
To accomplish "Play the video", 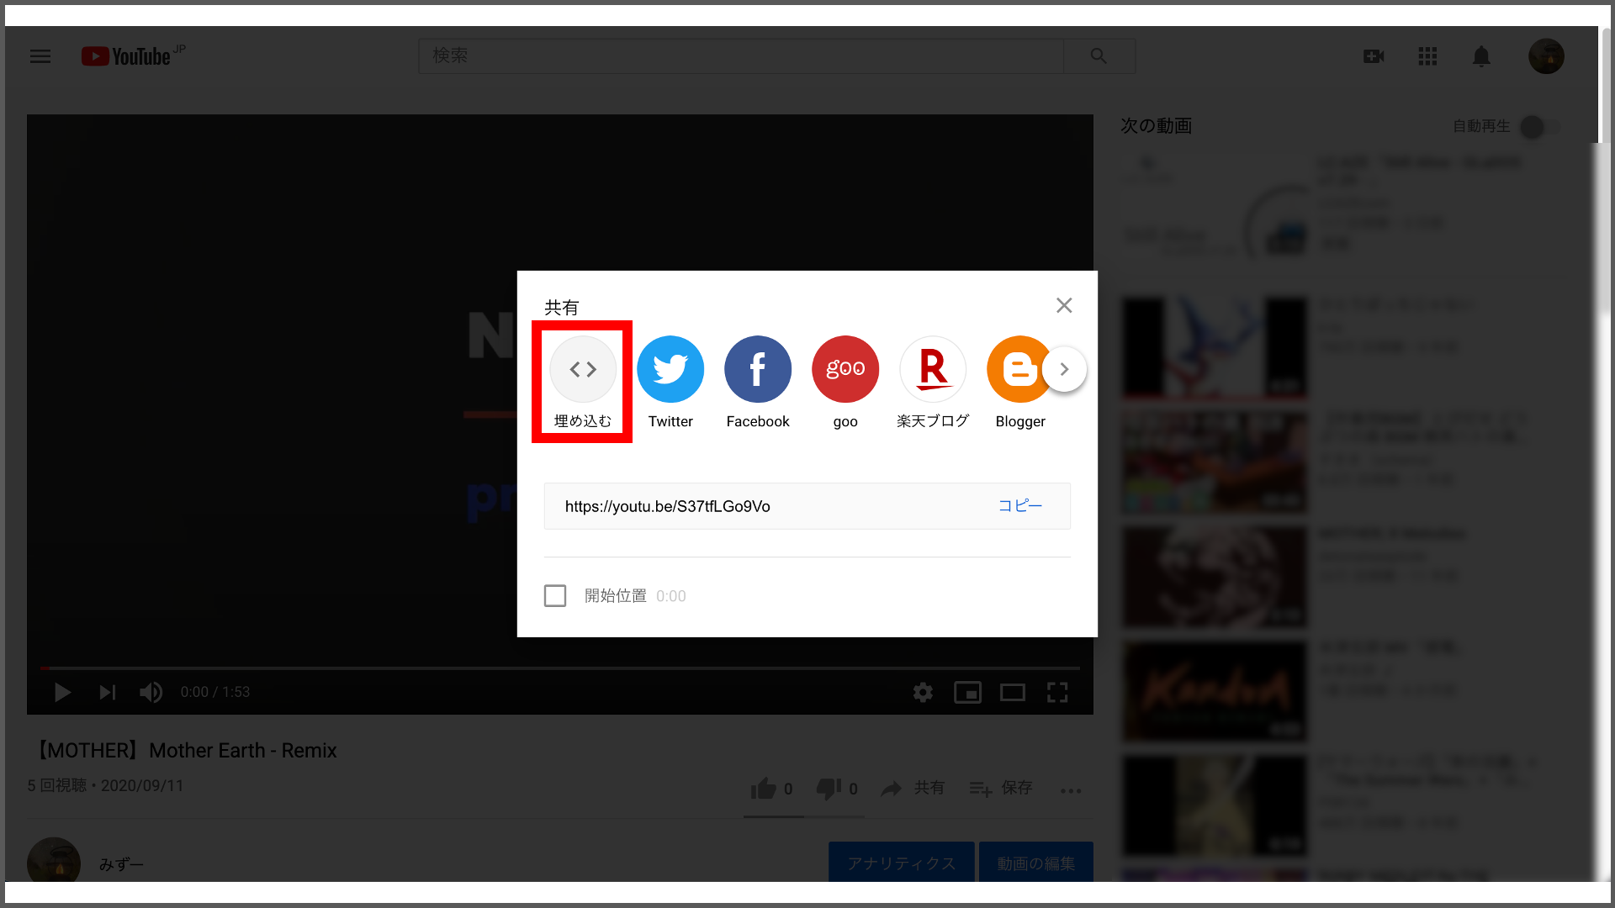I will tap(62, 692).
